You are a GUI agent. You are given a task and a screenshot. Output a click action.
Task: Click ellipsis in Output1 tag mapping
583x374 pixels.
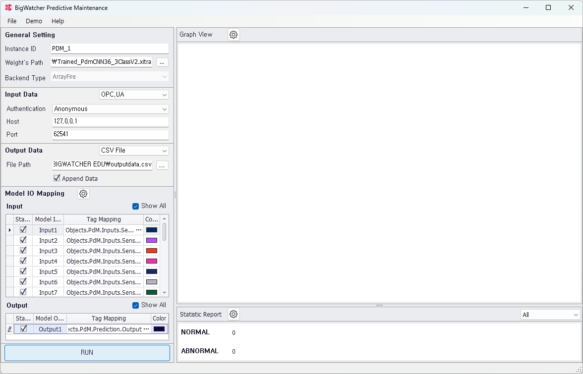pos(146,329)
